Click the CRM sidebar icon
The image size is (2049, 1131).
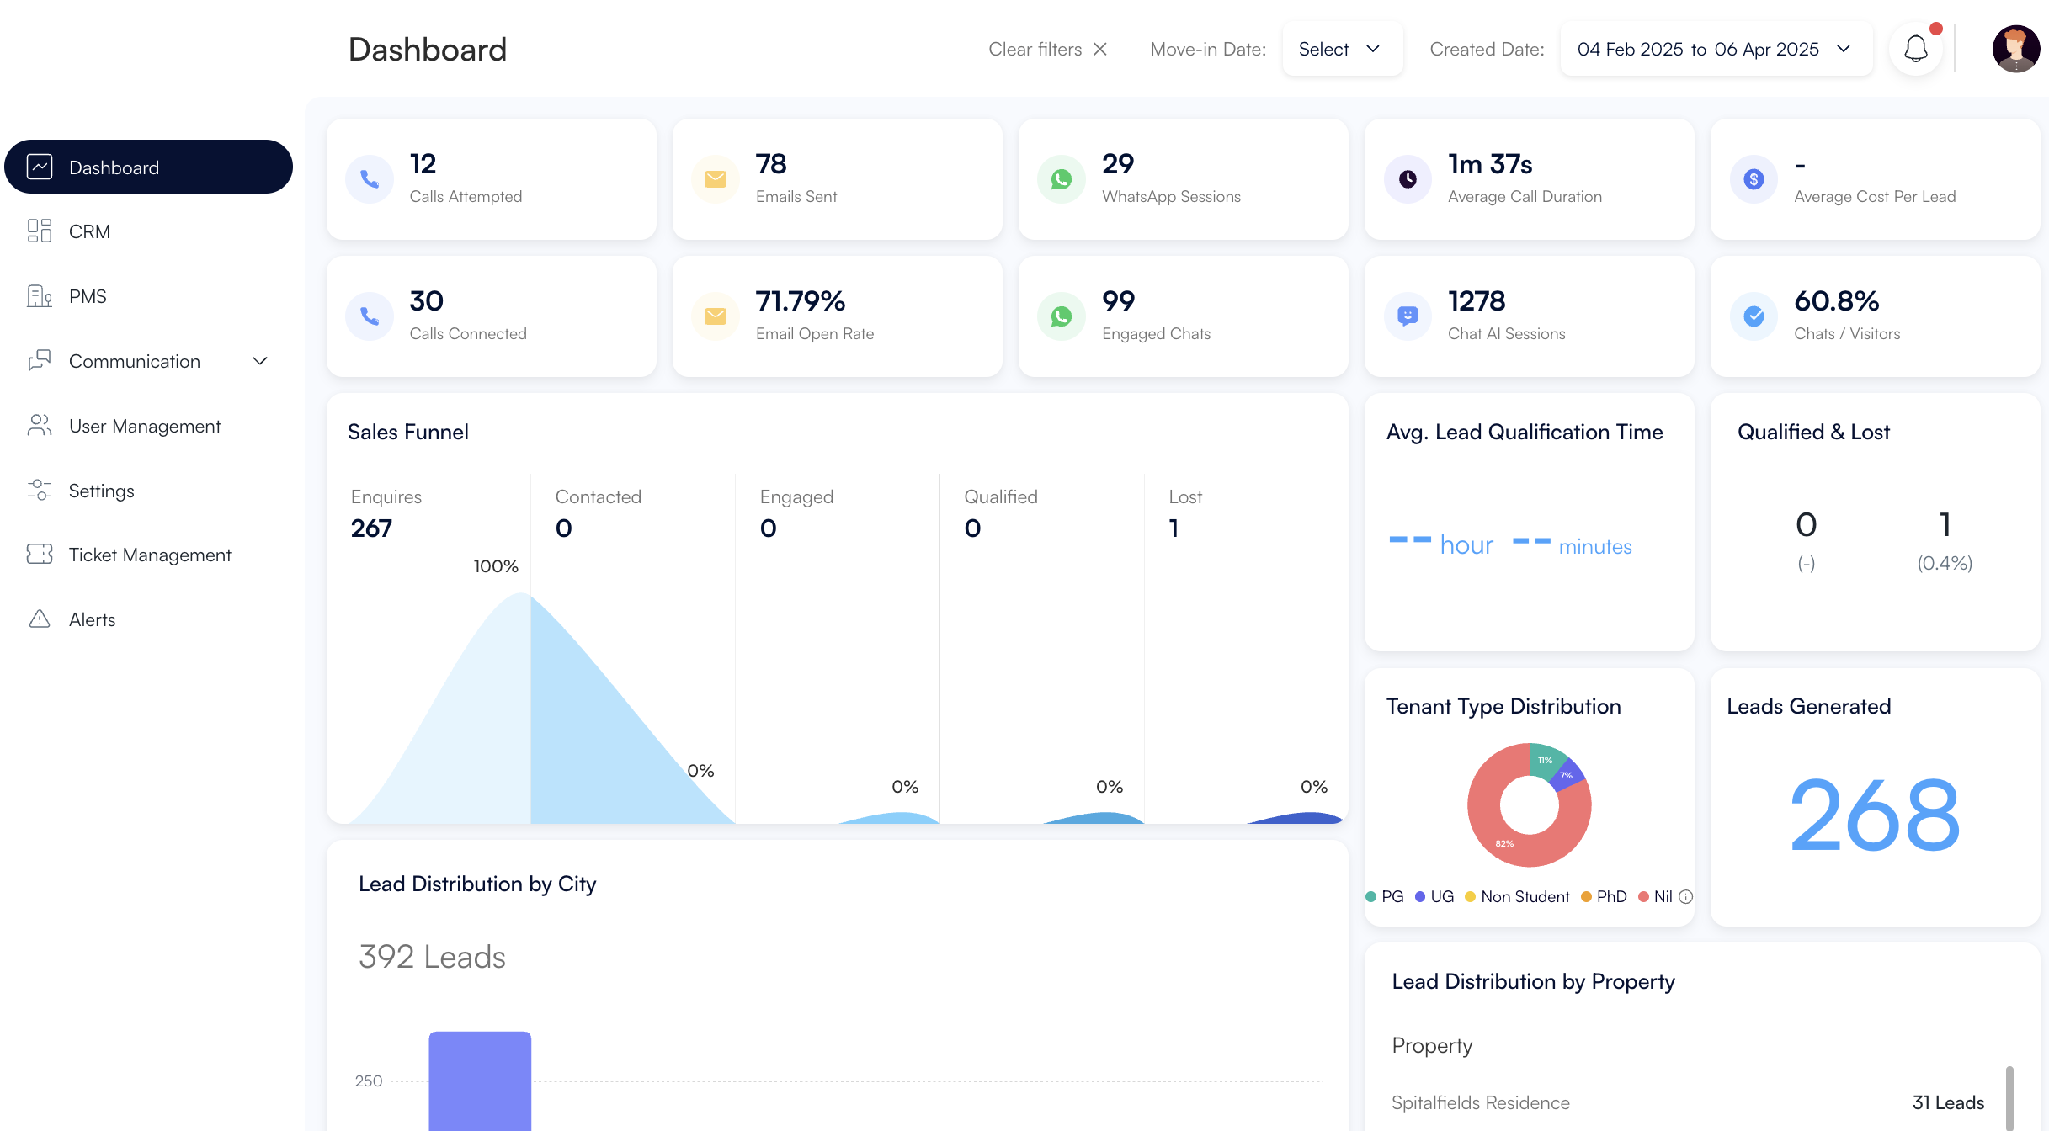click(x=40, y=231)
